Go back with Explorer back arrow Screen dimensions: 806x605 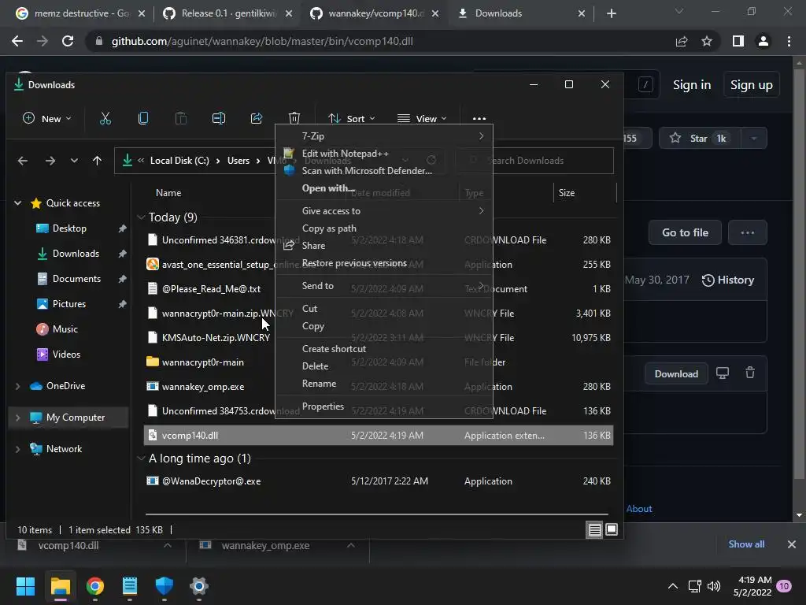[23, 161]
